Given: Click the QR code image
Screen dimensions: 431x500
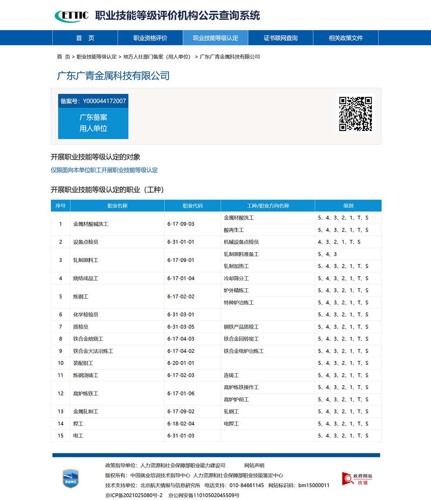Looking at the screenshot, I should click(355, 114).
